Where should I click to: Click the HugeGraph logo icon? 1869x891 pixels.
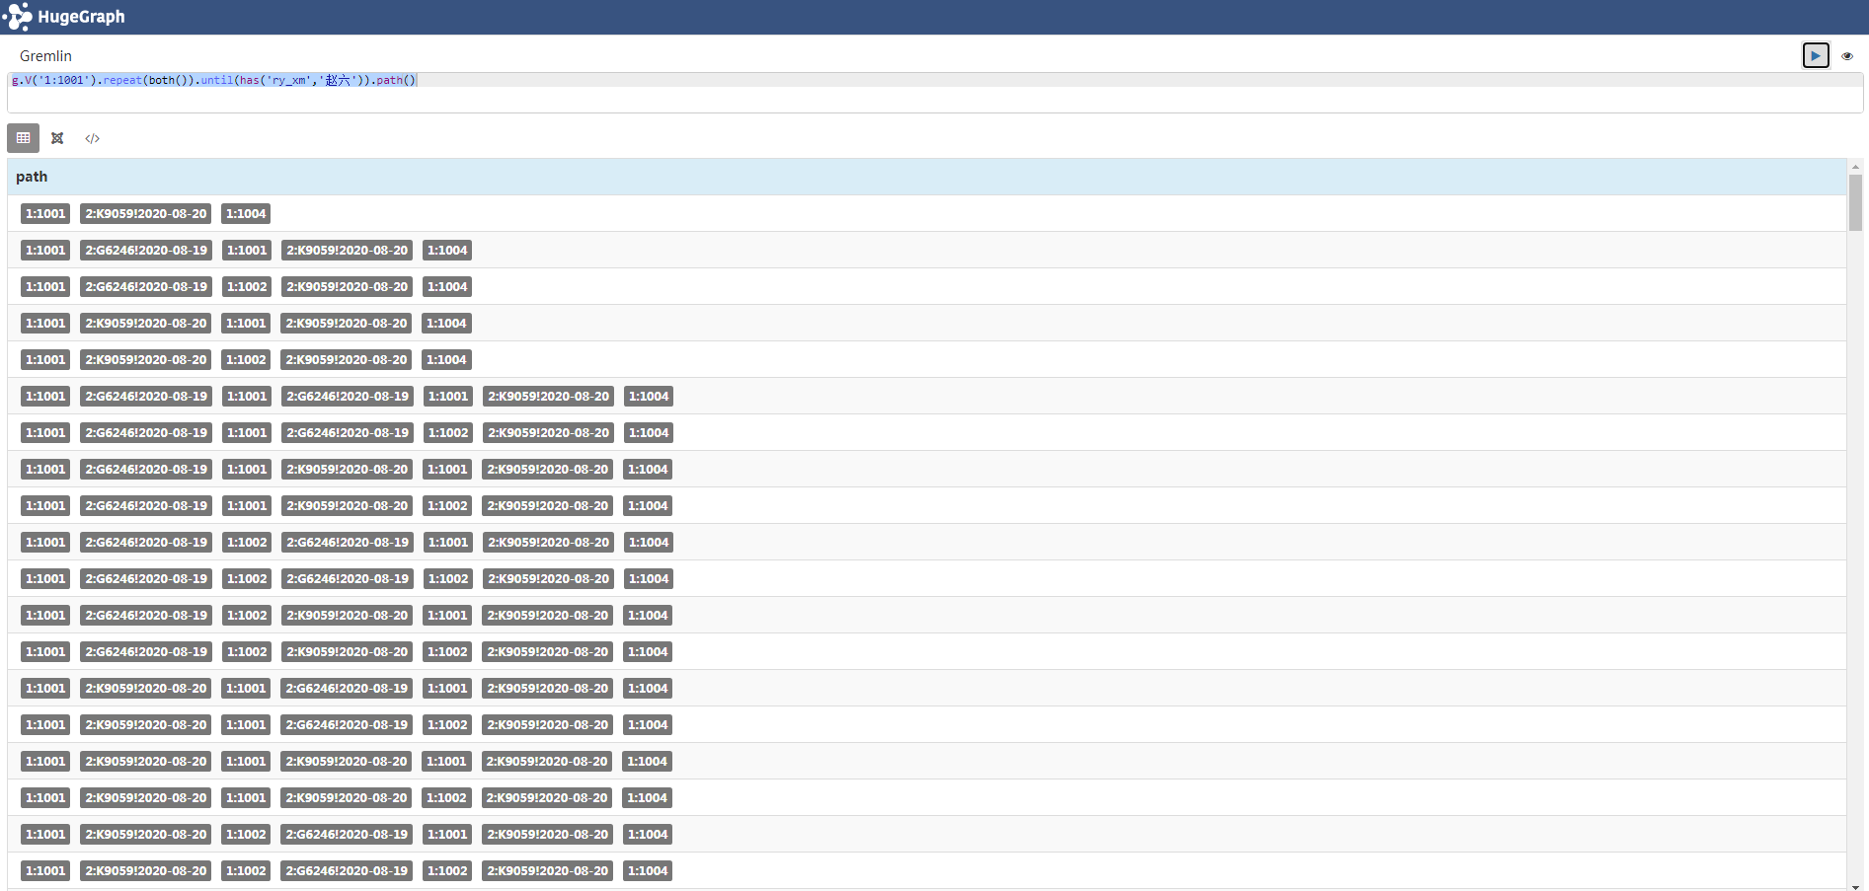[x=18, y=17]
